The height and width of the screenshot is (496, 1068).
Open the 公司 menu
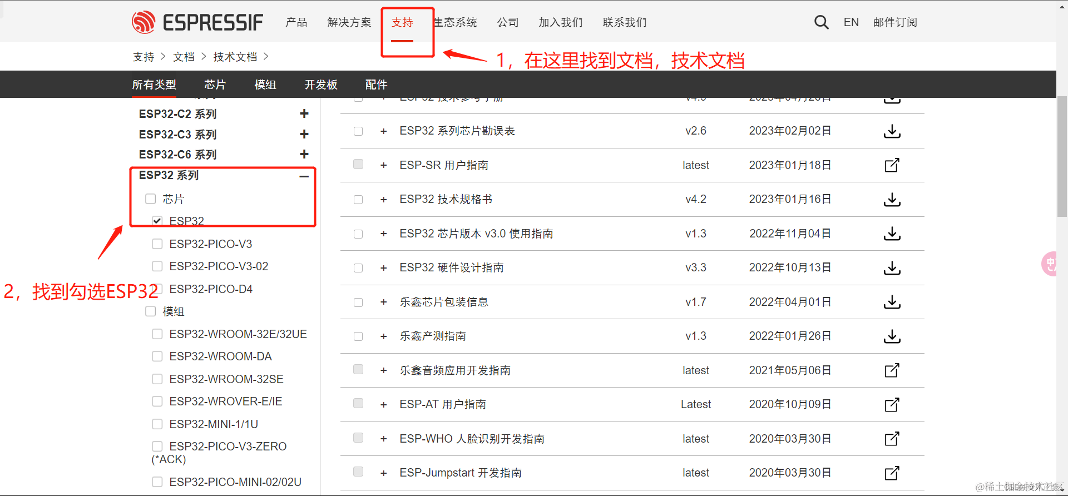point(508,22)
